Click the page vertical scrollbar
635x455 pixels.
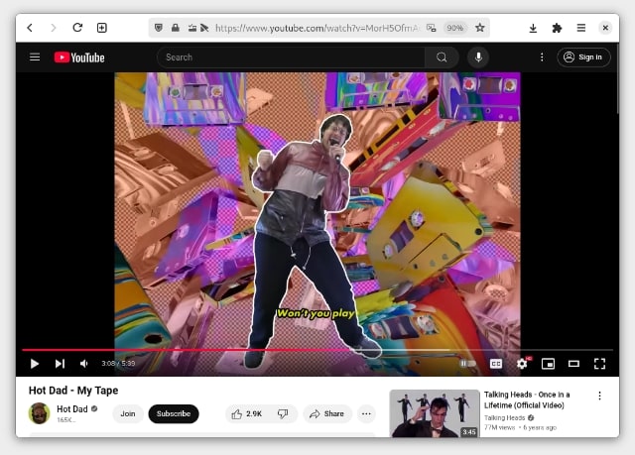pyautogui.click(x=617, y=79)
